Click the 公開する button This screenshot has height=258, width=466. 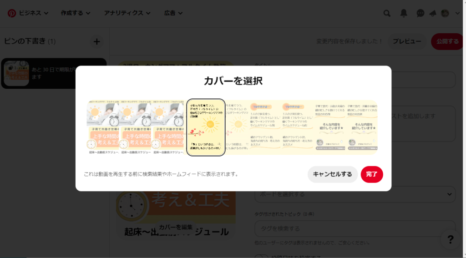[x=448, y=41]
